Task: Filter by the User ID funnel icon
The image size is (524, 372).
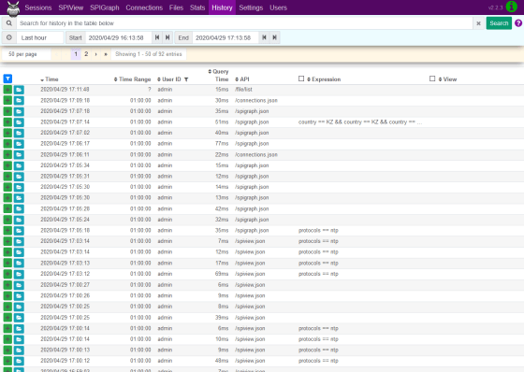Action: click(x=186, y=79)
